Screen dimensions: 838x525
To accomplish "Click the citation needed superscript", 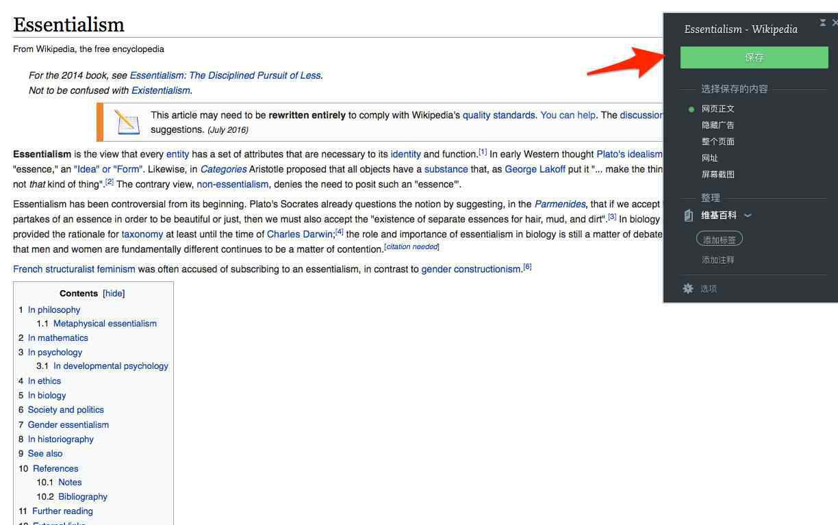I will click(x=411, y=246).
